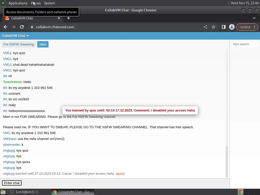Viewport: 260px width, 195px height.
Task: Click the VM3new username
Action: [x=9, y=139]
